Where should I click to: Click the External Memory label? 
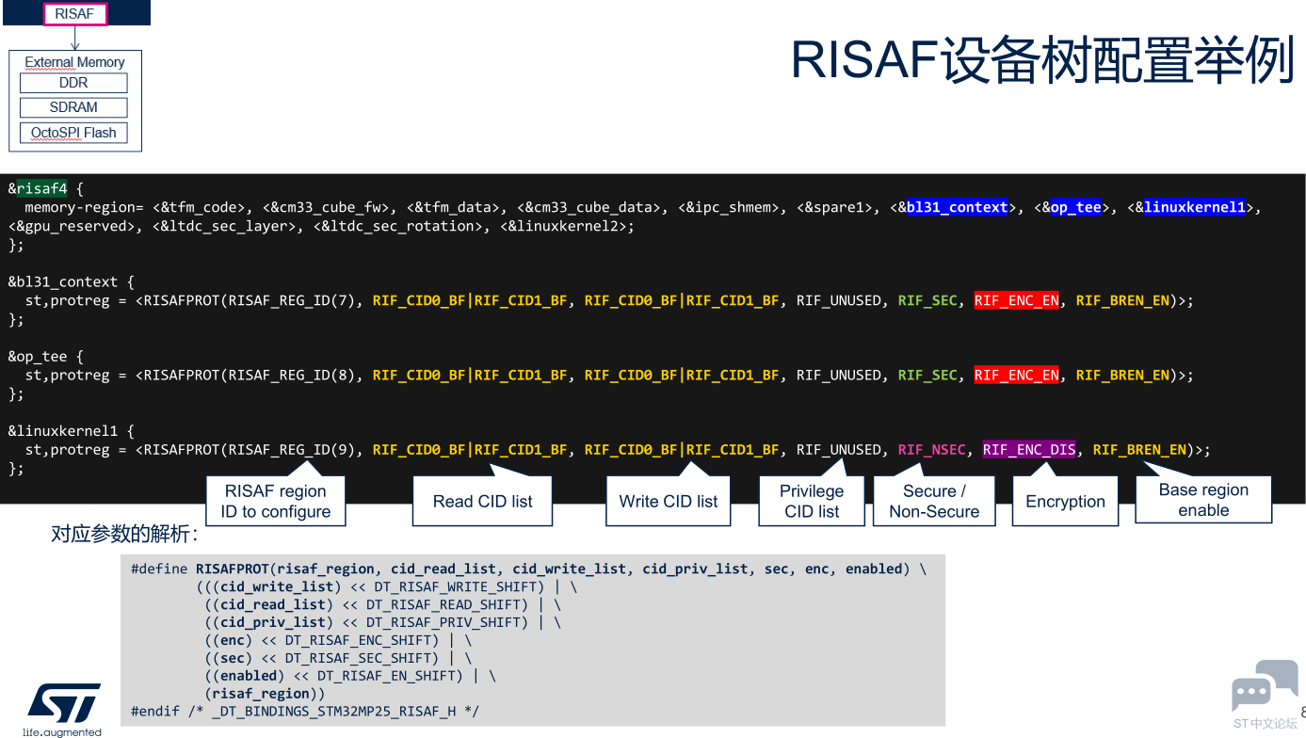[x=74, y=62]
